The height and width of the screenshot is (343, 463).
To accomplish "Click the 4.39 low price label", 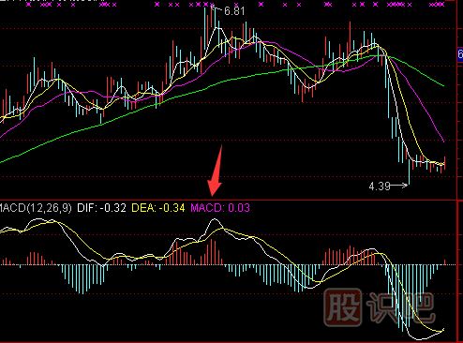I will pyautogui.click(x=380, y=186).
